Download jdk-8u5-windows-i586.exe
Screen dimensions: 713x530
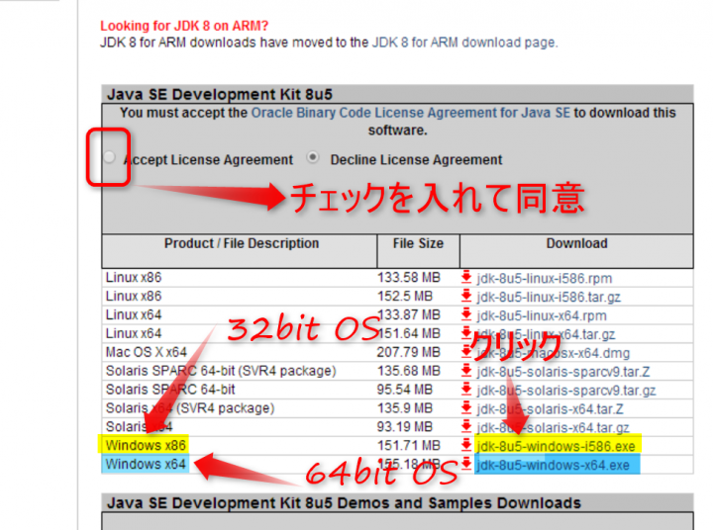click(557, 446)
